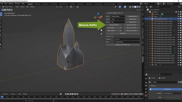
Task: Click Del.001s button
Action: click(x=123, y=33)
